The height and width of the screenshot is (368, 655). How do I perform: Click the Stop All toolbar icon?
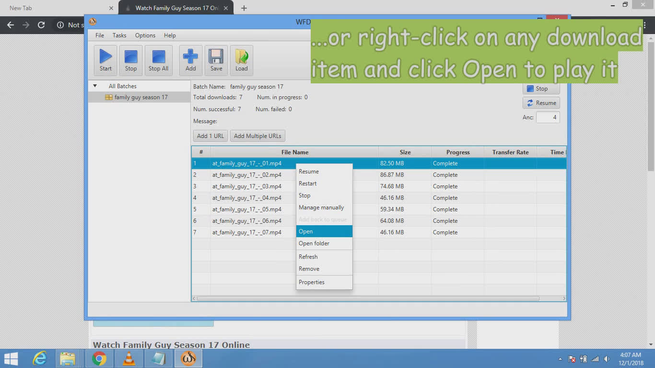pos(158,60)
